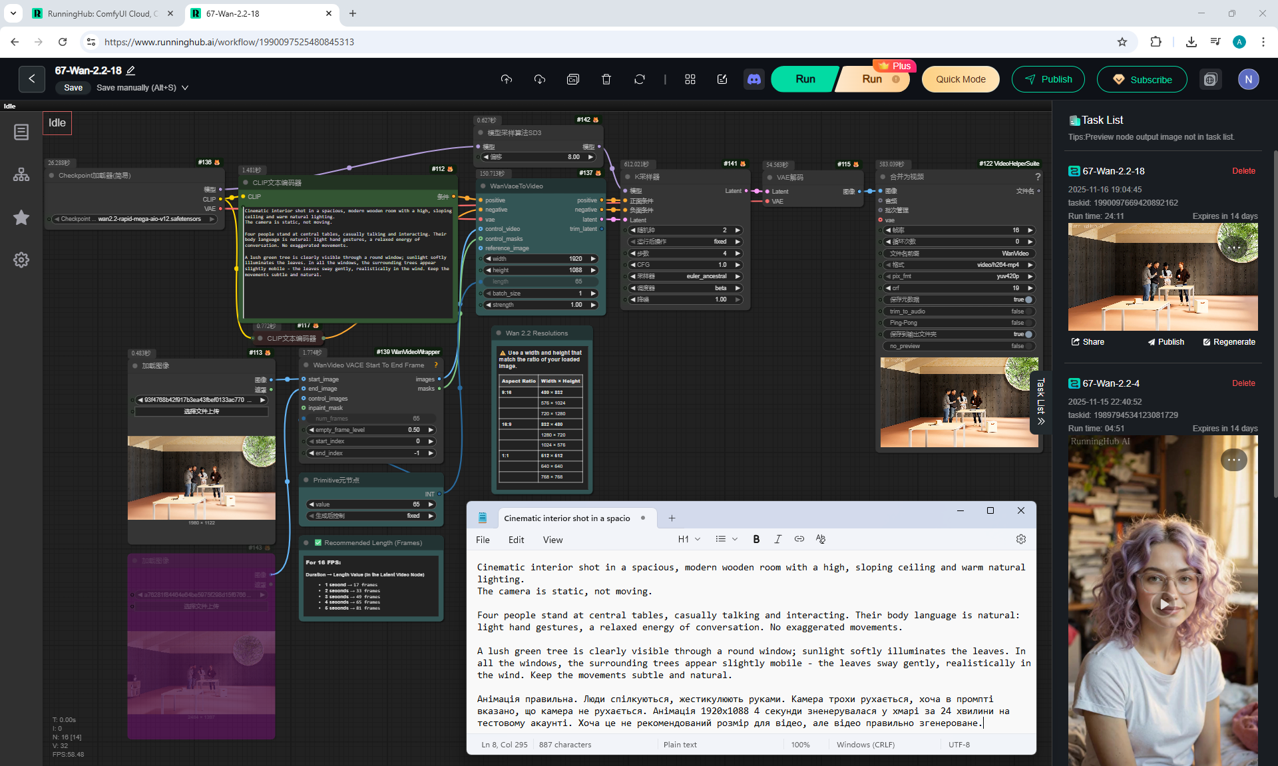Click the grid layout icon in toolbar
The width and height of the screenshot is (1278, 766).
tap(690, 79)
